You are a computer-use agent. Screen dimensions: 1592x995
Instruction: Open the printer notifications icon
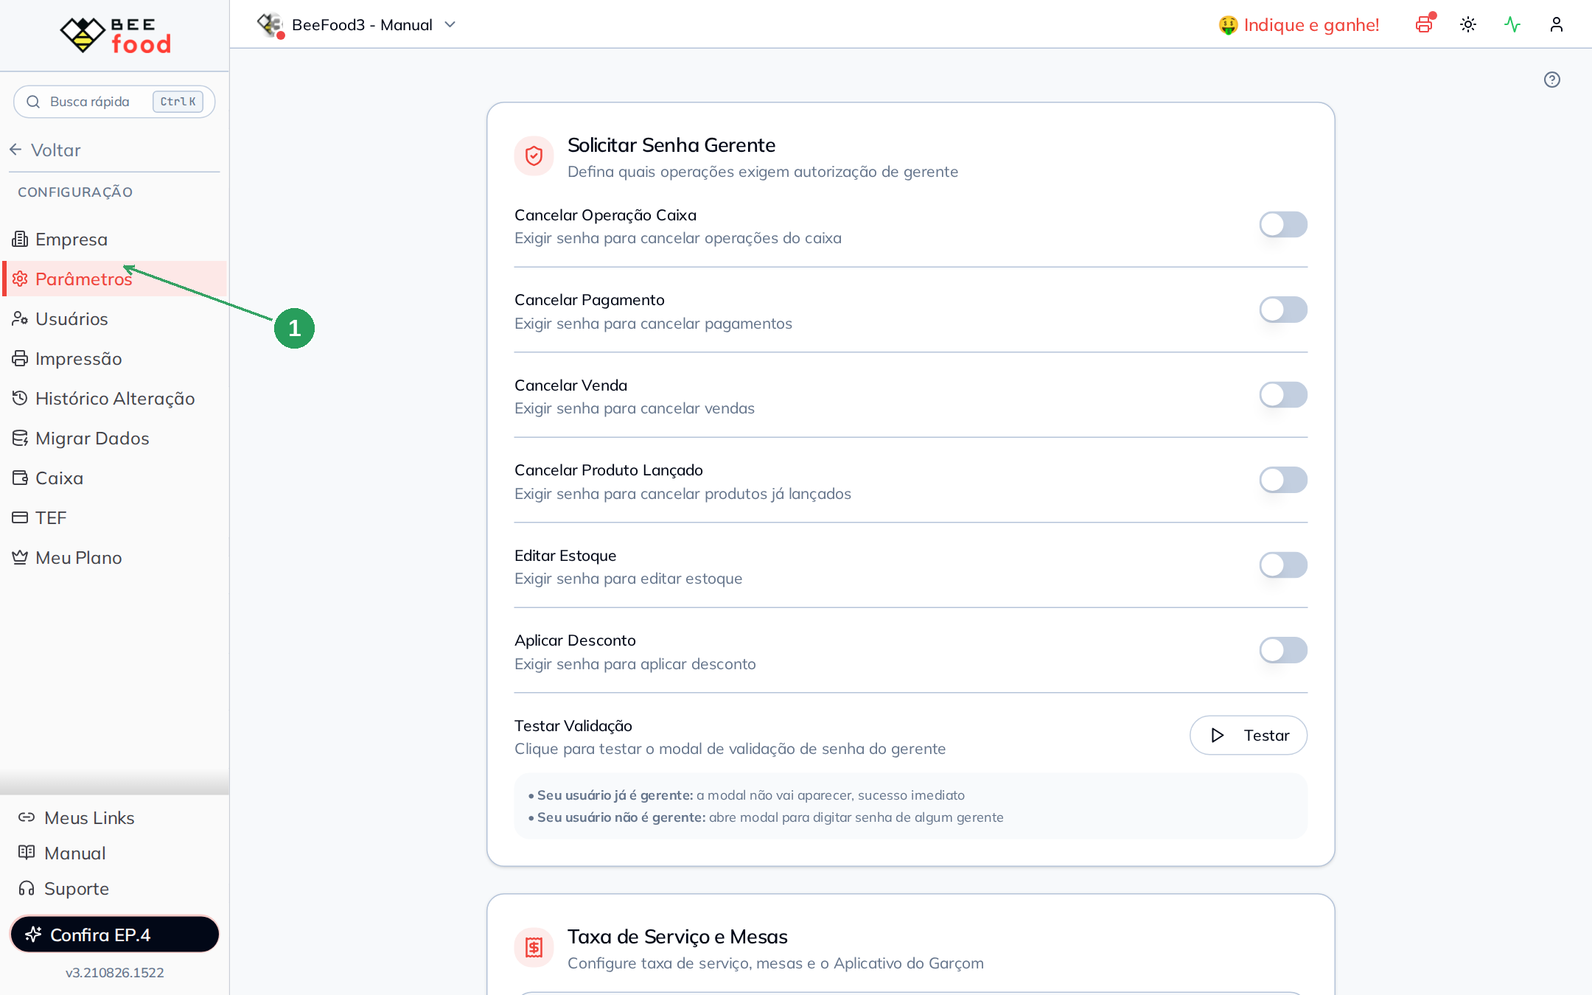[1424, 24]
